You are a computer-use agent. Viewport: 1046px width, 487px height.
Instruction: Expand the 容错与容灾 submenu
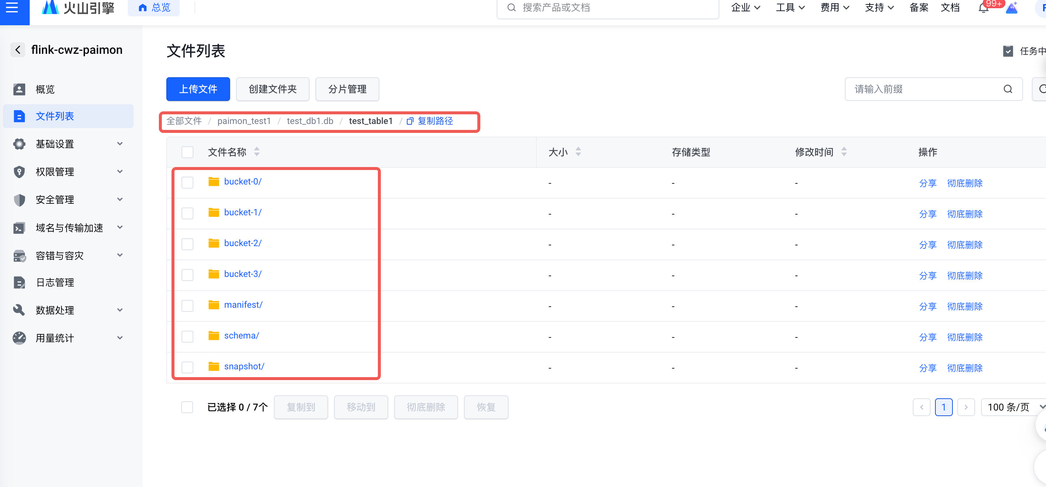[120, 255]
